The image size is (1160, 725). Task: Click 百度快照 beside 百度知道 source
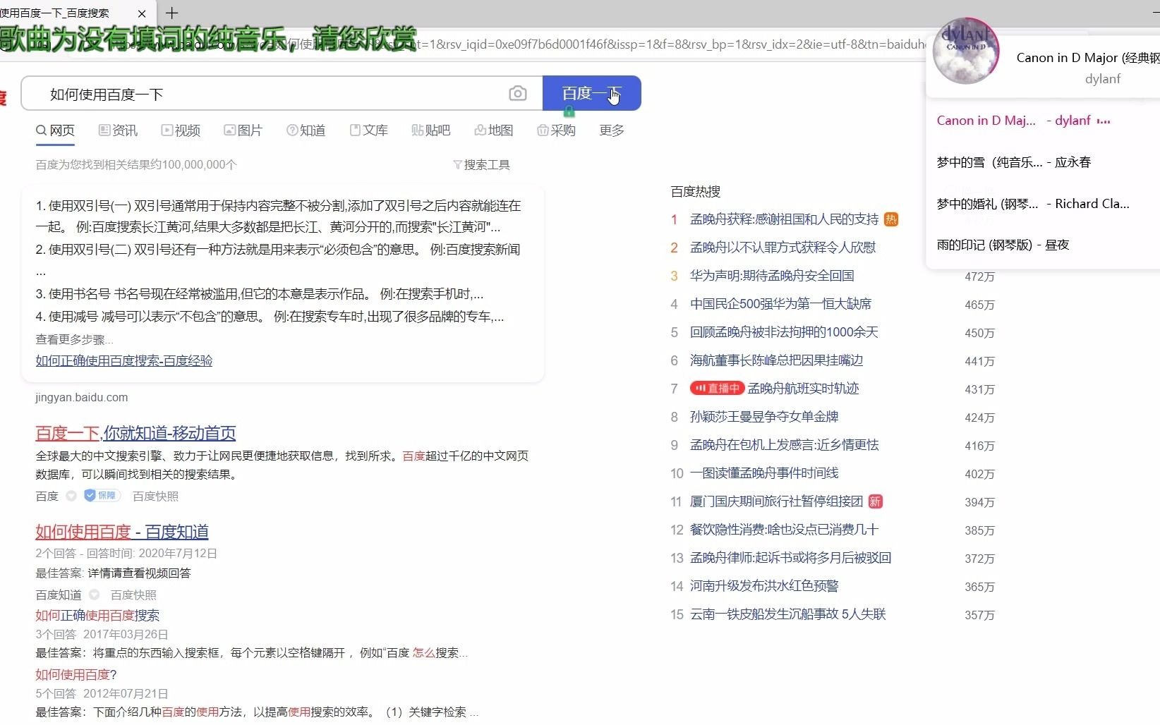click(133, 595)
